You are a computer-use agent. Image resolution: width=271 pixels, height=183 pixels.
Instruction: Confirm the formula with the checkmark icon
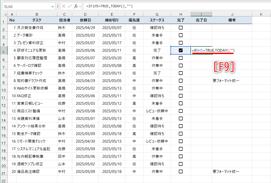(70, 6)
